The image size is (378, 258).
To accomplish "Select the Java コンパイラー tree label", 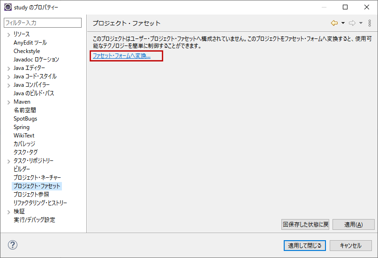I will click(31, 85).
